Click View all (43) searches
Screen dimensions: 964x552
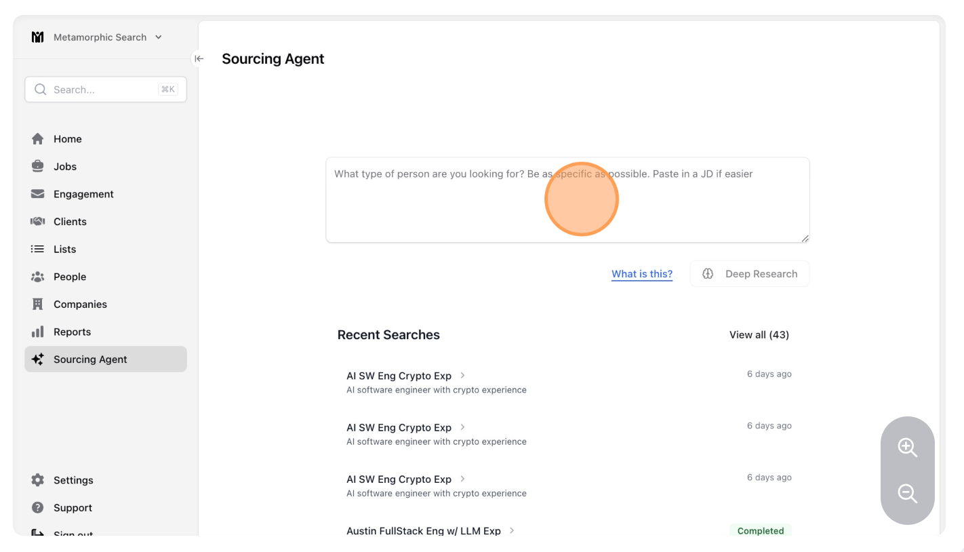[759, 335]
